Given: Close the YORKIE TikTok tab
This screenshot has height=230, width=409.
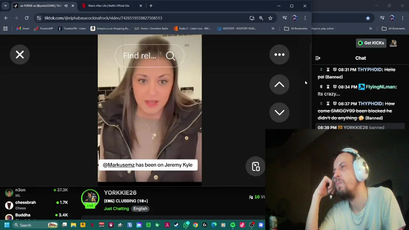Looking at the screenshot, I should [73, 6].
